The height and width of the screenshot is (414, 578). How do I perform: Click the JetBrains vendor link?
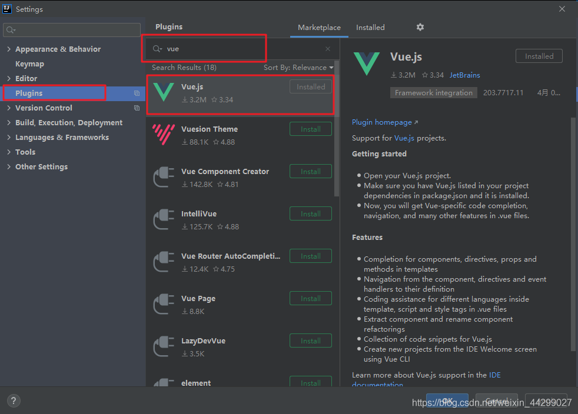pyautogui.click(x=464, y=75)
